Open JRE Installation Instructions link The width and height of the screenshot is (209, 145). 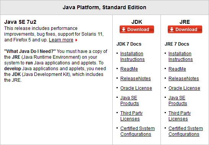point(180,56)
